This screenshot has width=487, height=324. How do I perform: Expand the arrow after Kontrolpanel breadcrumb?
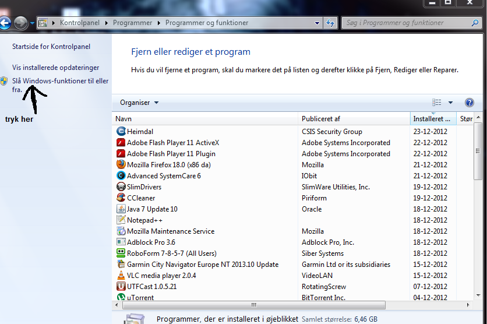point(107,23)
